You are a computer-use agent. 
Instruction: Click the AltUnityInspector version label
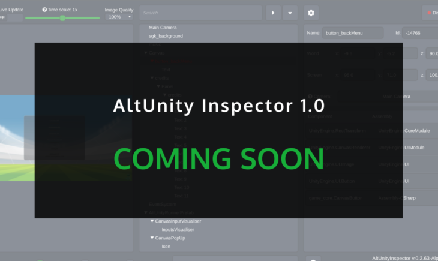click(x=405, y=258)
